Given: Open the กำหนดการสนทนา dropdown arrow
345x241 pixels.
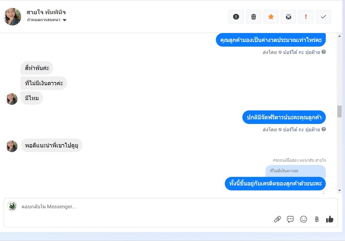Looking at the screenshot, I should click(x=65, y=20).
